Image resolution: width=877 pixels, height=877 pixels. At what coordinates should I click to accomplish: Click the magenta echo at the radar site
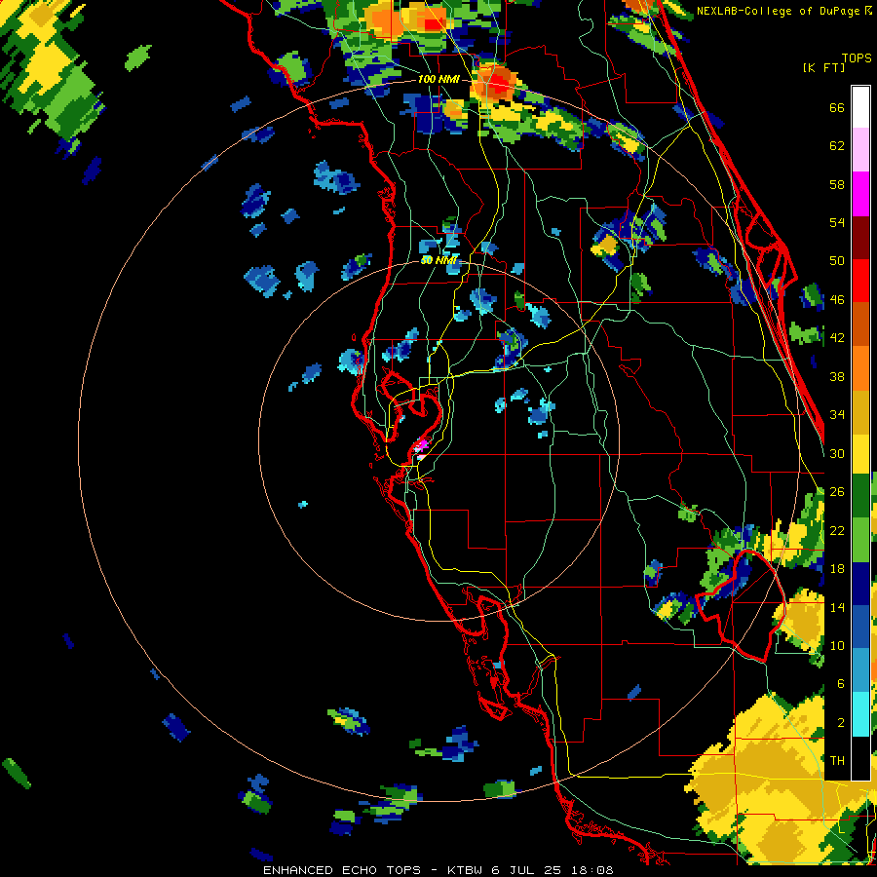(x=422, y=445)
